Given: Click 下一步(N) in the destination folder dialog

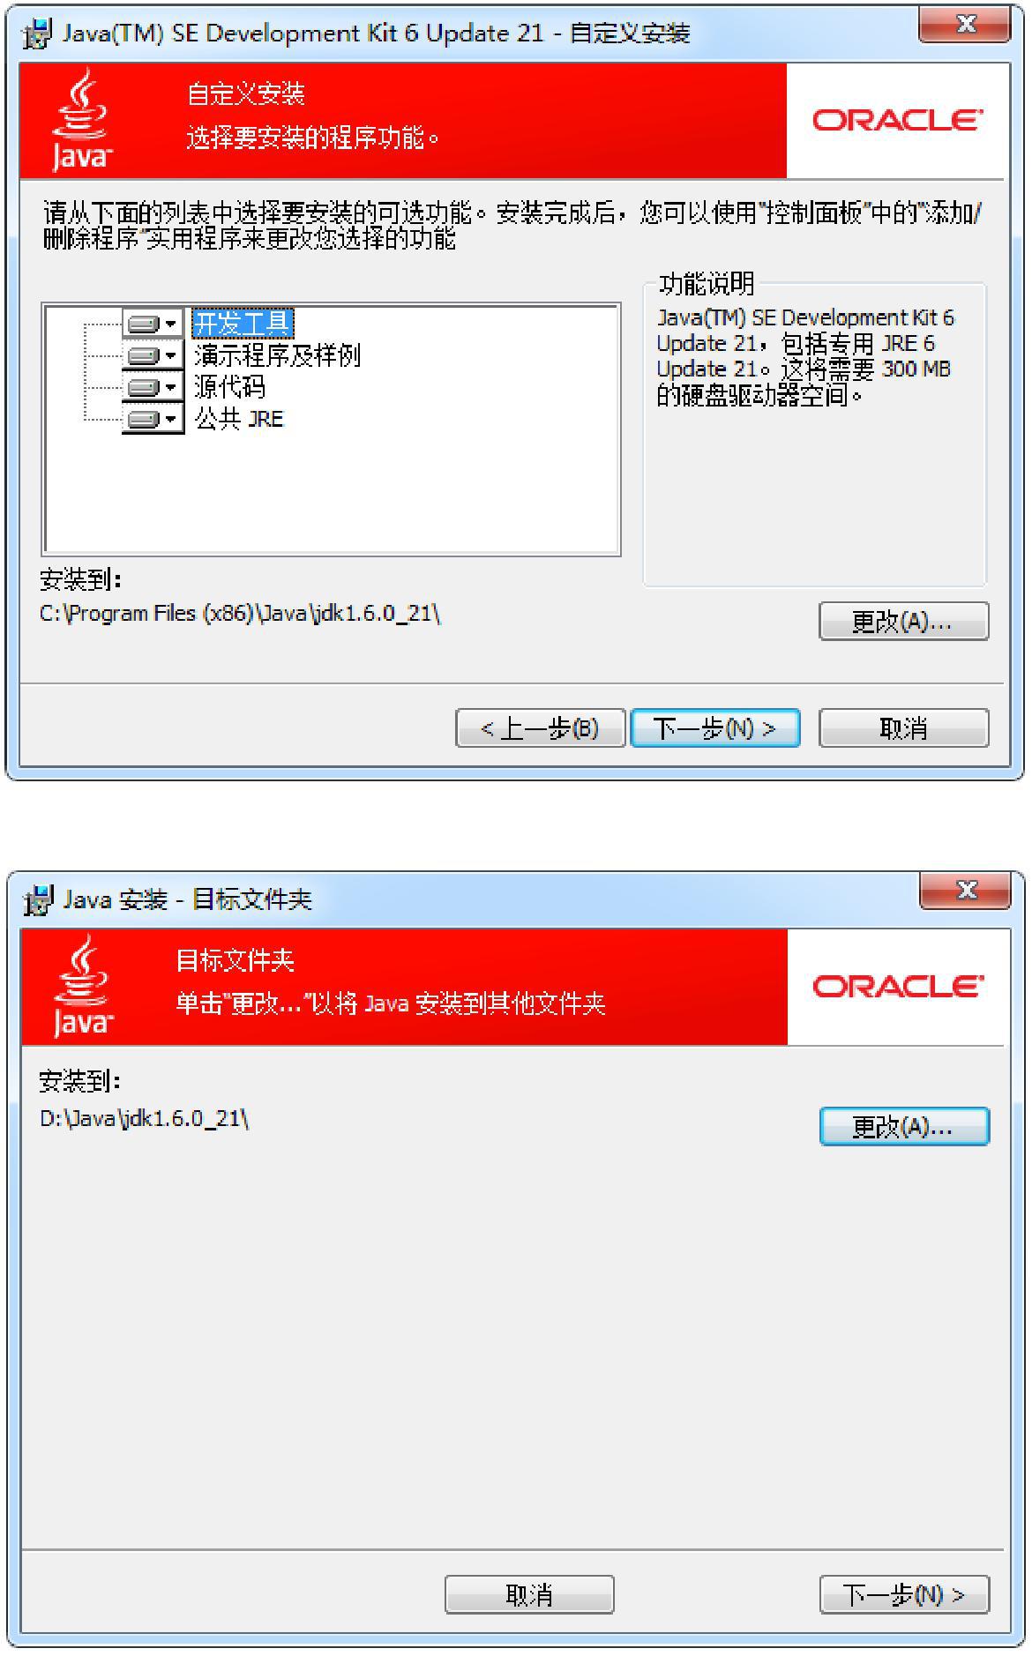Looking at the screenshot, I should pyautogui.click(x=904, y=1595).
